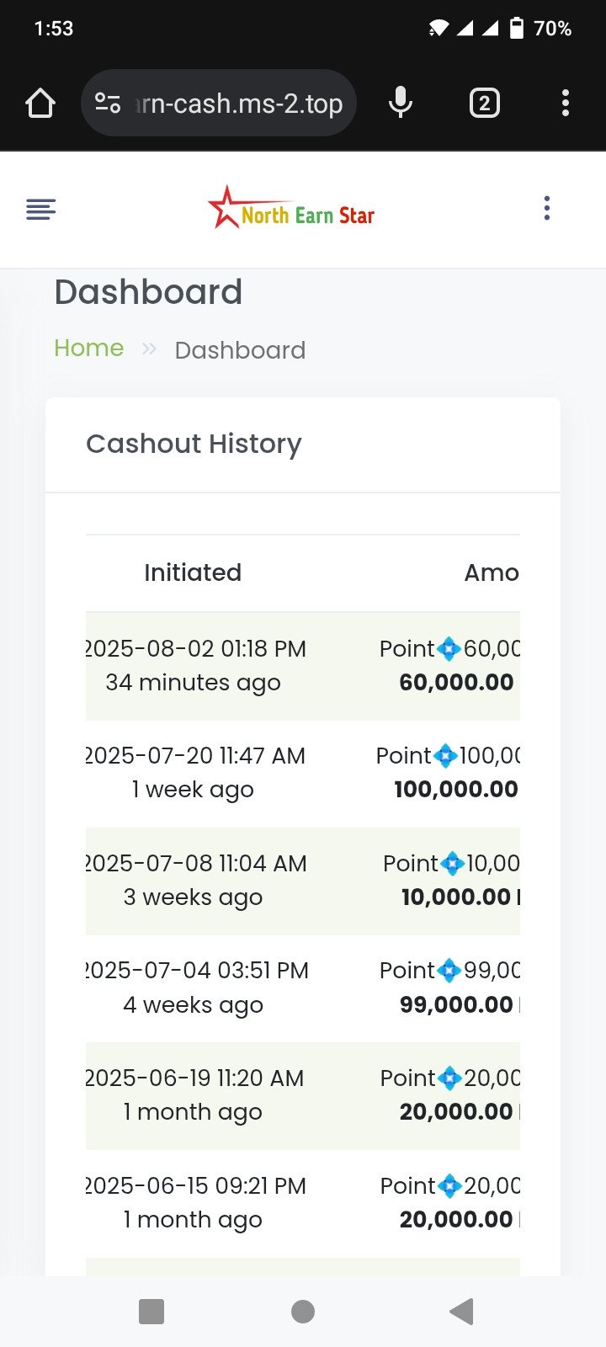Tap the Amount column header
This screenshot has height=1347, width=606.
coord(492,572)
